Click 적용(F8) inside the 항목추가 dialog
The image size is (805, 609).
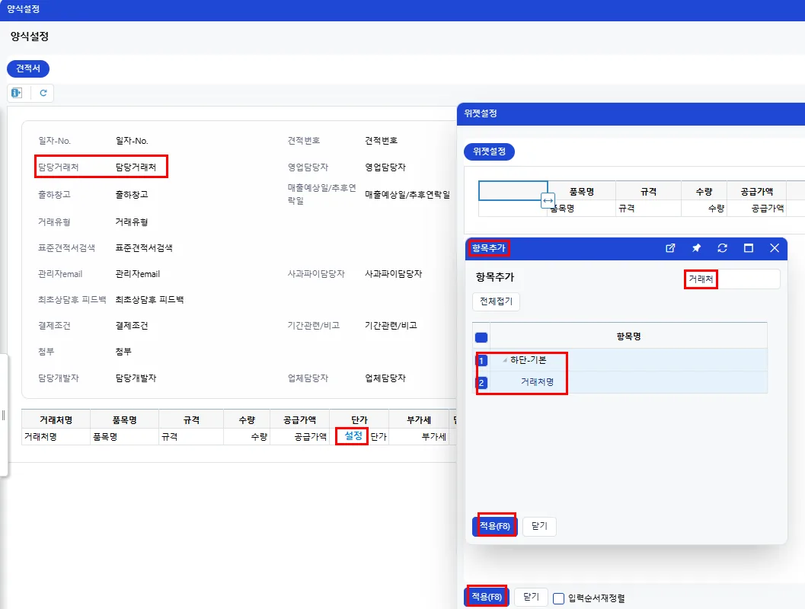click(x=494, y=526)
